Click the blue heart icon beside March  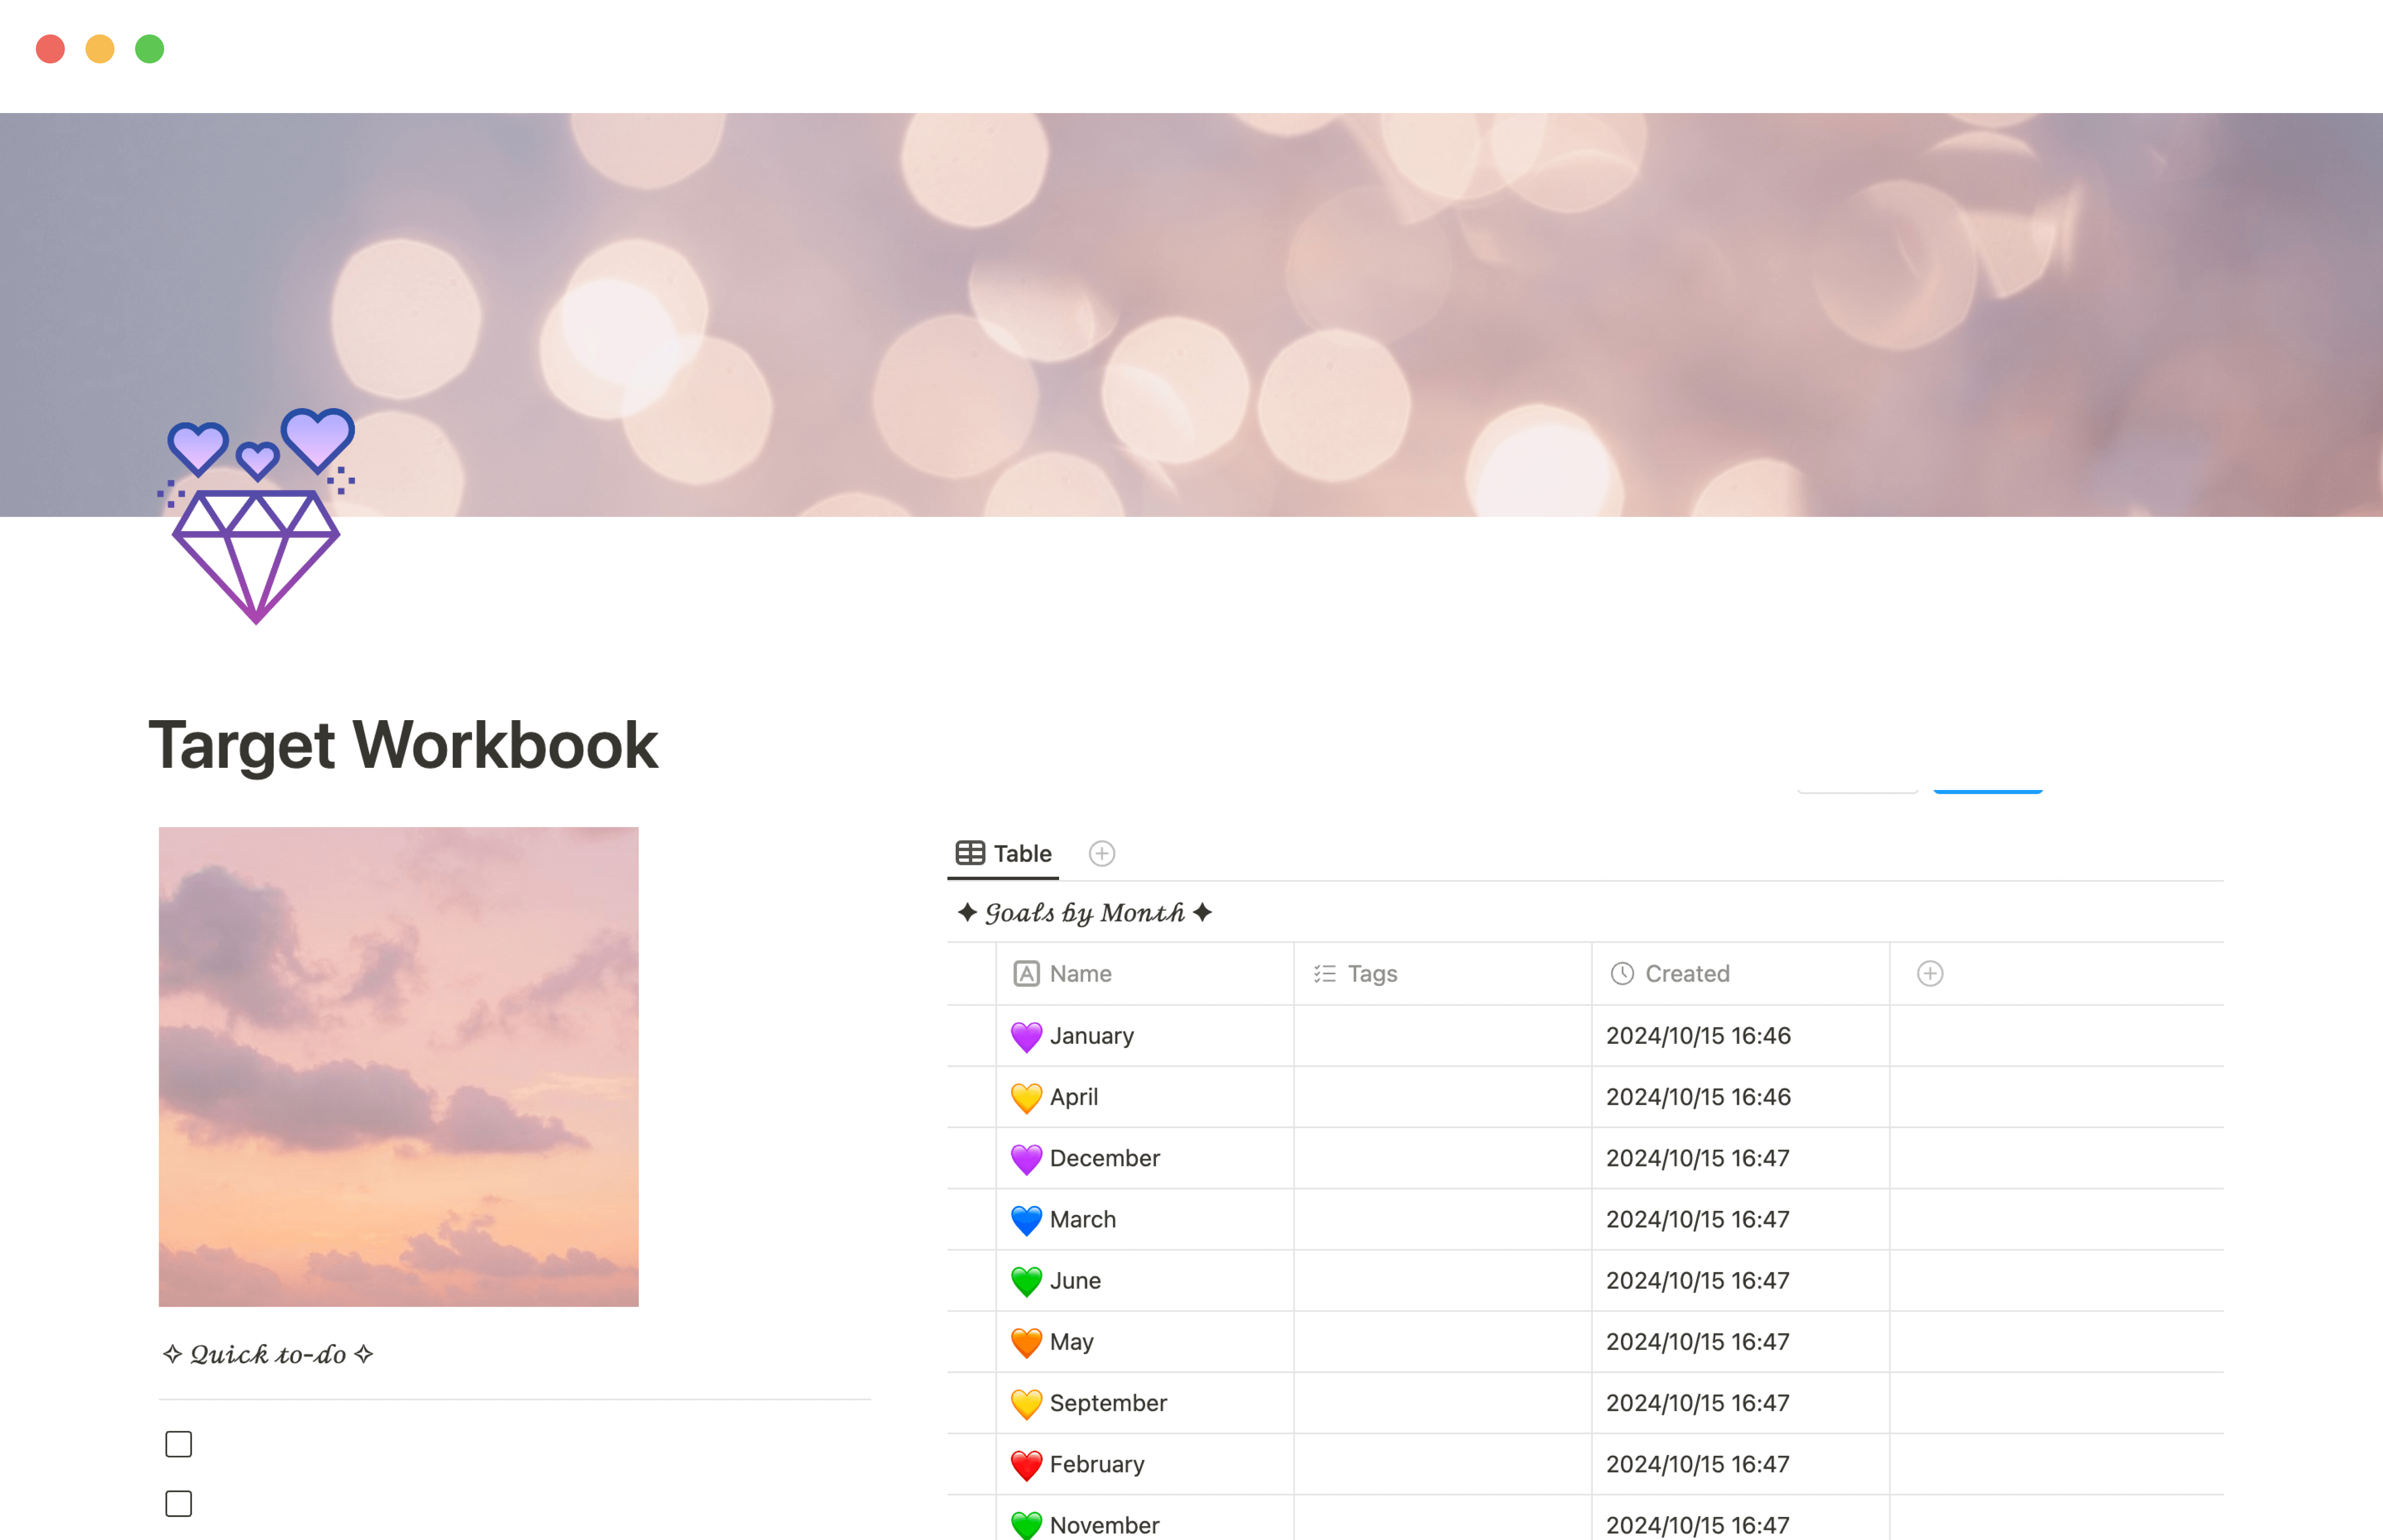[x=1026, y=1219]
